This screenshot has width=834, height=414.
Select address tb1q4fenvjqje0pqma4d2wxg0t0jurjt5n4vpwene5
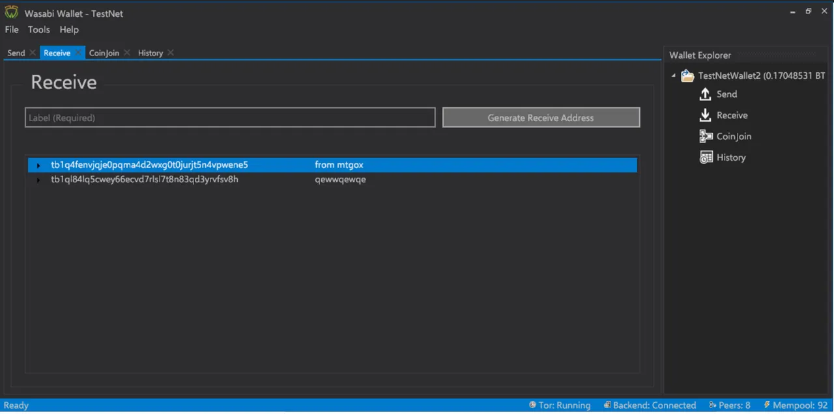coord(149,165)
